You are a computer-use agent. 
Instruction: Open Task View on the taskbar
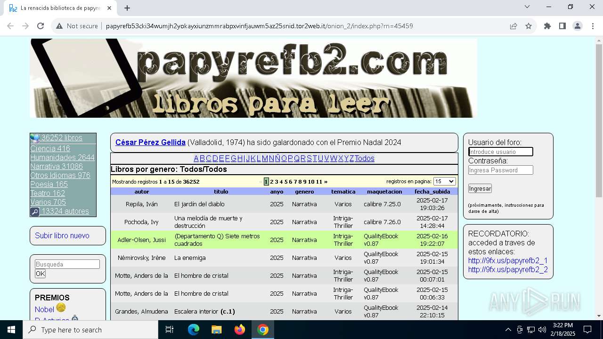coord(170,330)
